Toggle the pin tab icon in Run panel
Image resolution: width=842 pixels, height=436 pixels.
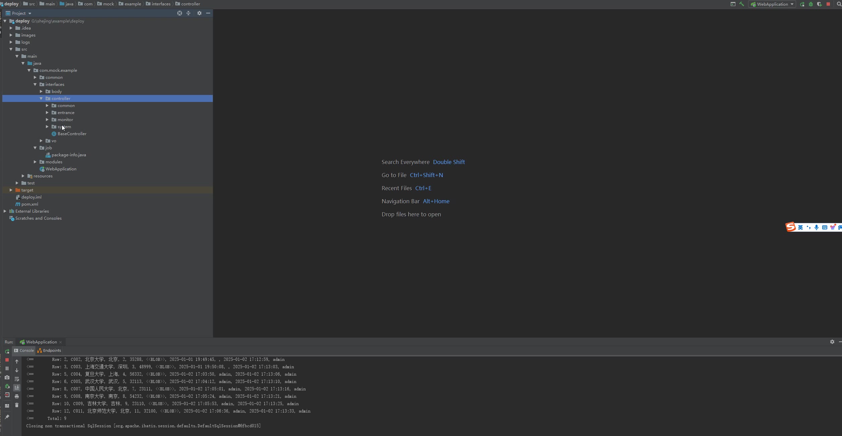click(x=7, y=417)
